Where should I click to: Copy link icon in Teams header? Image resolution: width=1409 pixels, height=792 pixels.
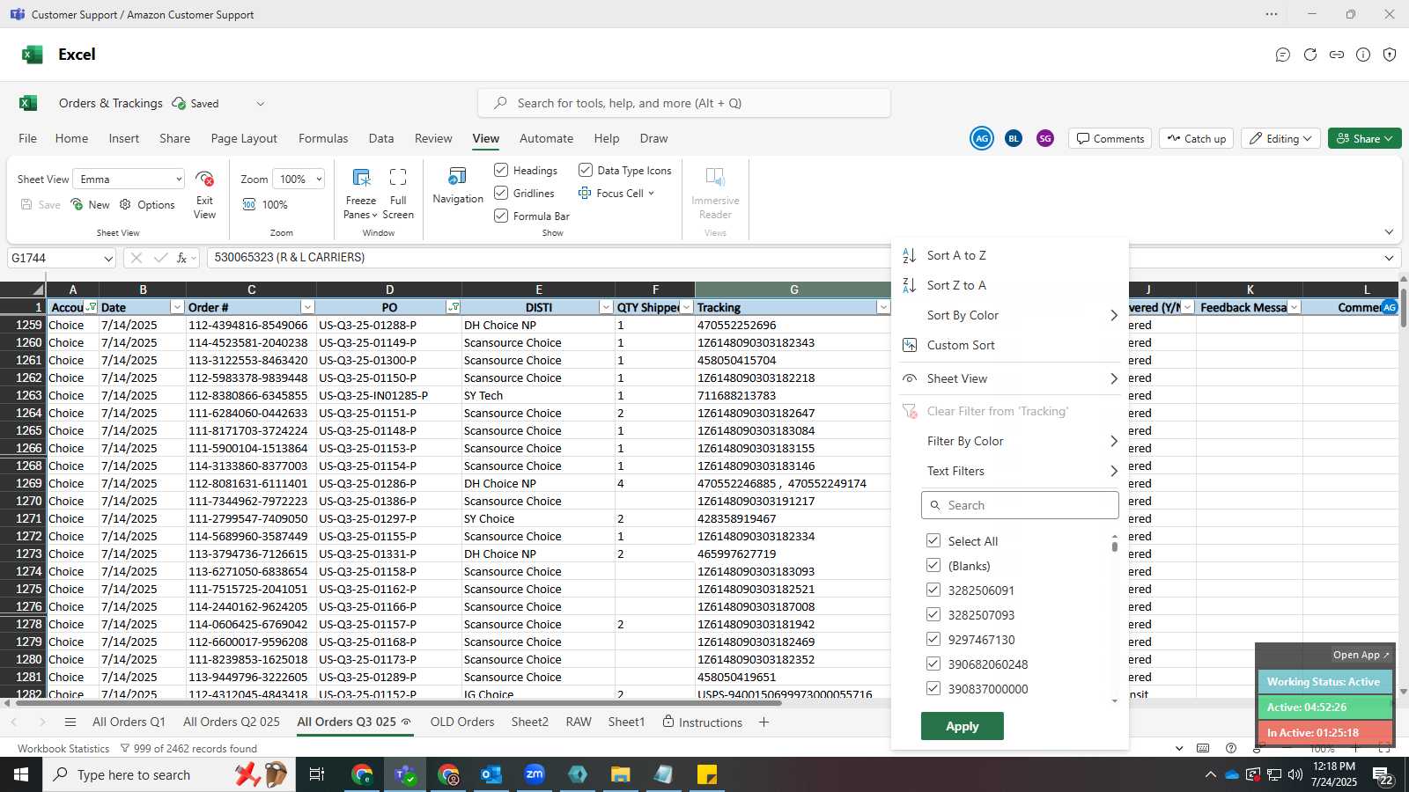1337,55
